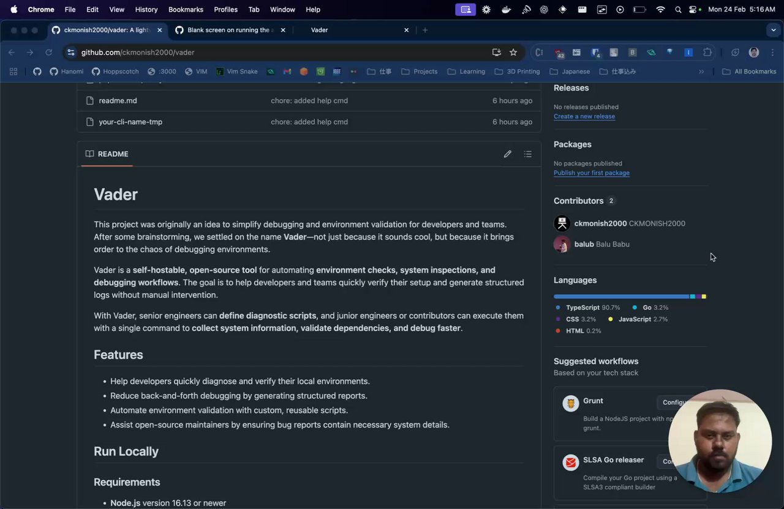Image resolution: width=784 pixels, height=509 pixels.
Task: Switch to the Blank screen on running tab
Action: click(230, 30)
